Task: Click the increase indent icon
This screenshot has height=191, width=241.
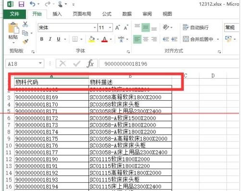Action: tap(174, 39)
